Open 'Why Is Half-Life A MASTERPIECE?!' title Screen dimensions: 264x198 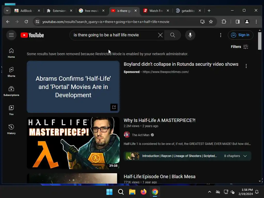pyautogui.click(x=159, y=120)
